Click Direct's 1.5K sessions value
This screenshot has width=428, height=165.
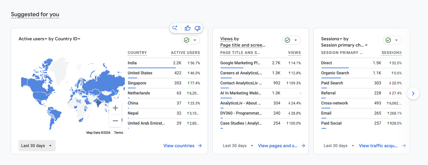(x=377, y=63)
